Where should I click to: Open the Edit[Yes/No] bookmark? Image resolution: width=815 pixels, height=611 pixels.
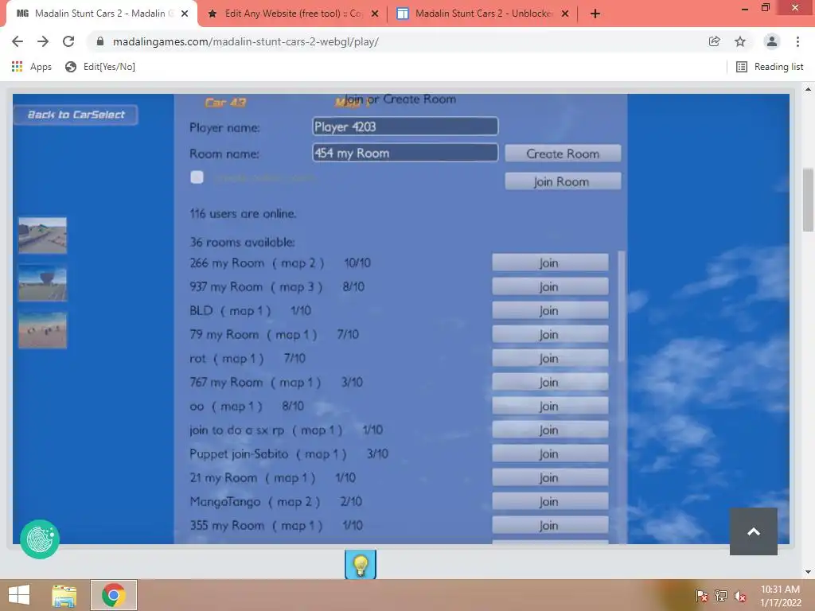[x=100, y=67]
